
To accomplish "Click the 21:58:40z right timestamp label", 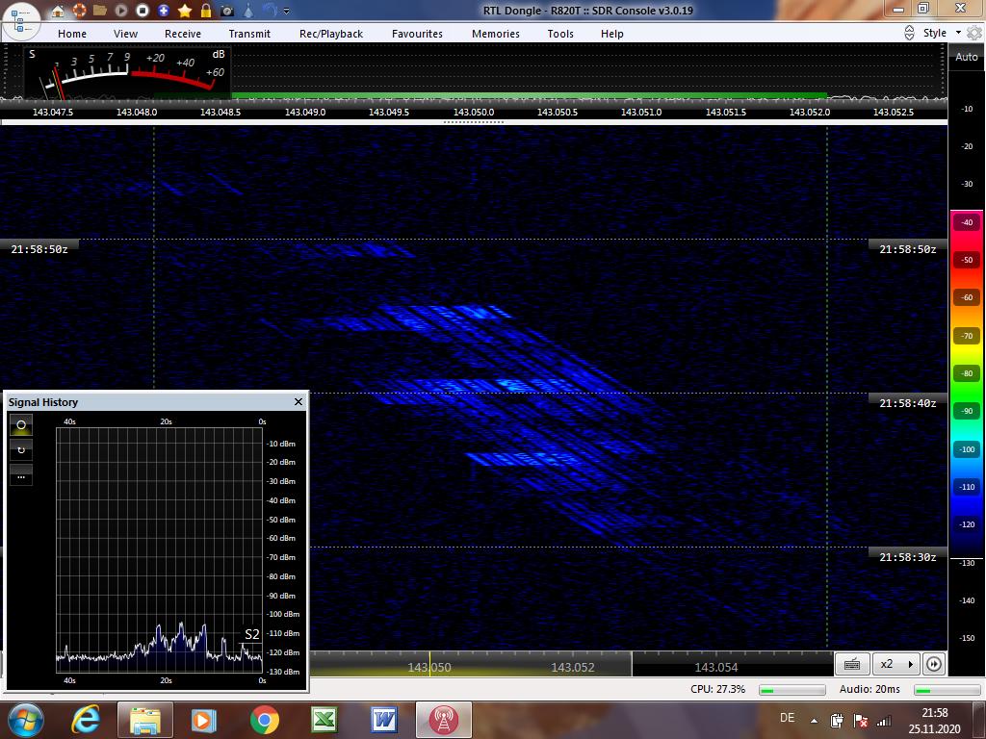I will click(907, 403).
